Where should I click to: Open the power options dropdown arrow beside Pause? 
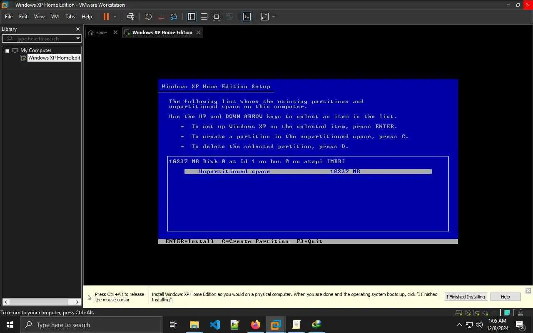[x=115, y=17]
